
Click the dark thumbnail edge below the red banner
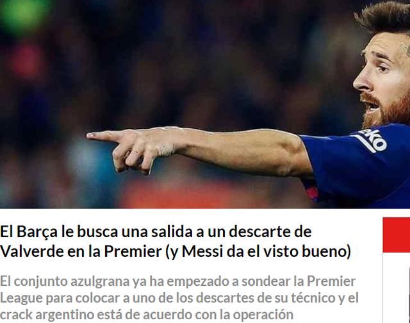click(x=409, y=294)
